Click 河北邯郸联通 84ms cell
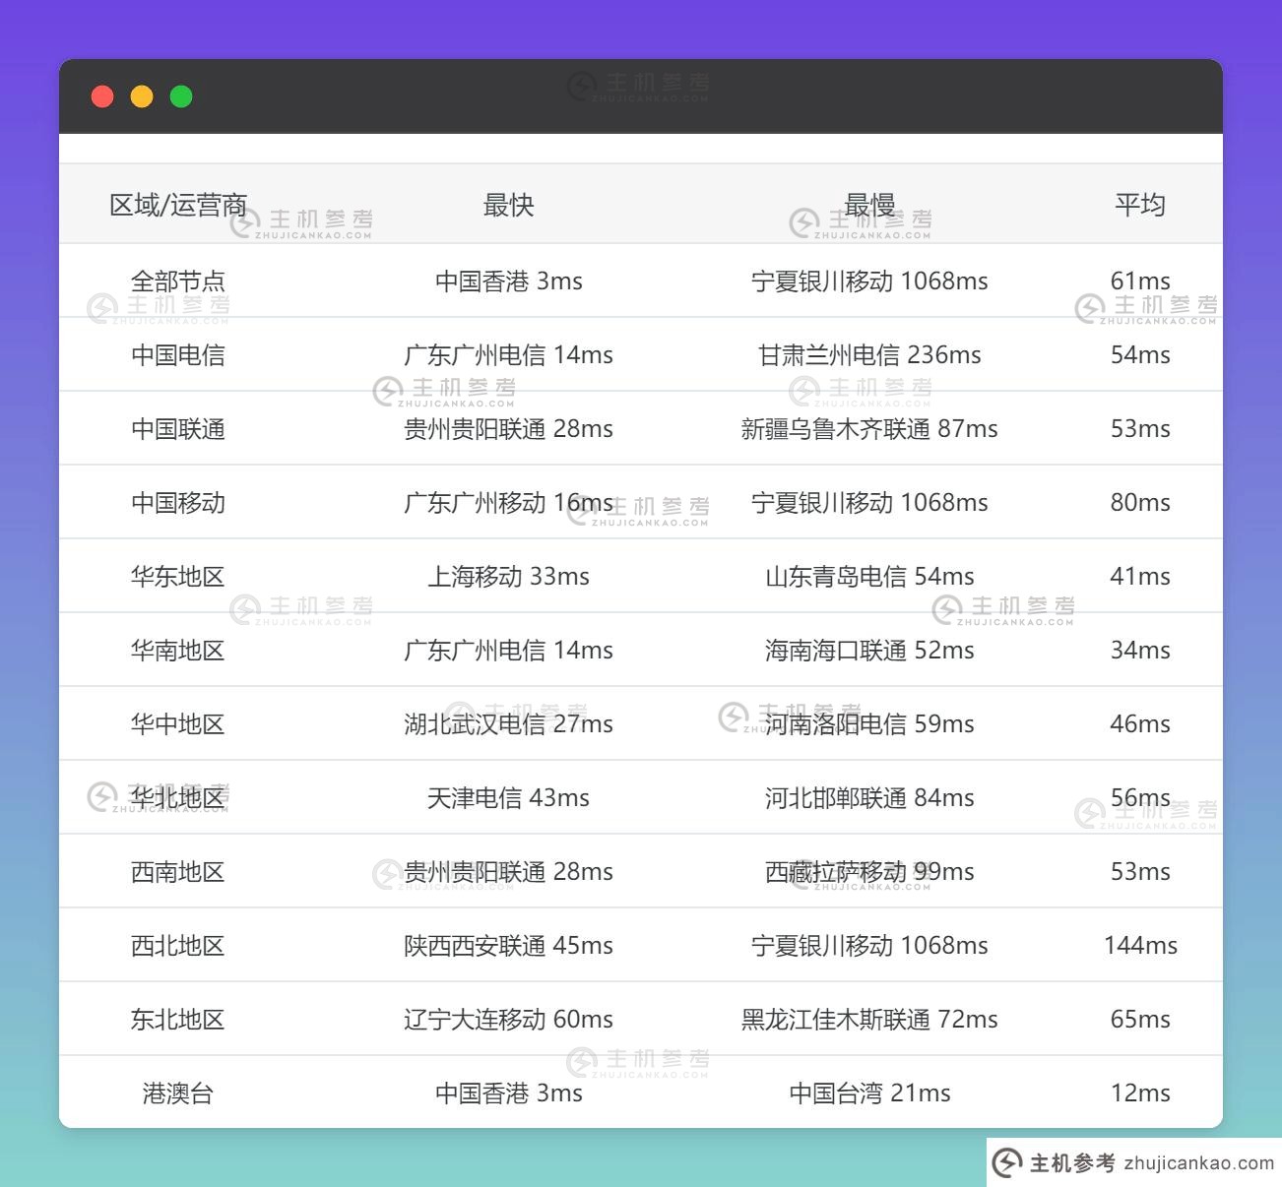This screenshot has width=1282, height=1187. click(x=869, y=798)
